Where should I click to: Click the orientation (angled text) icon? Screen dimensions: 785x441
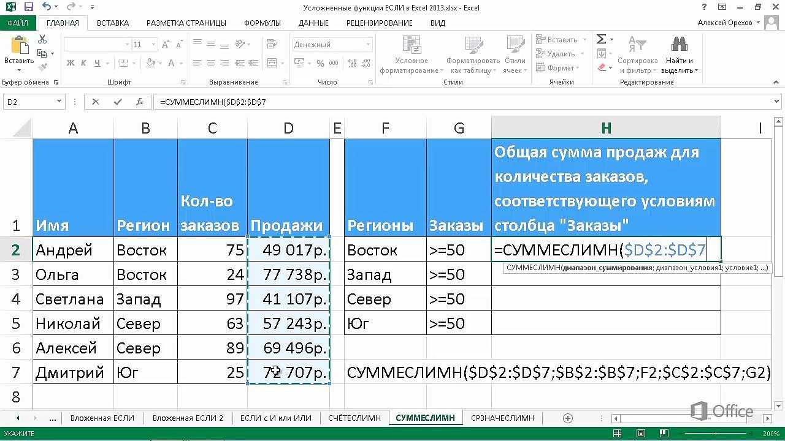click(240, 44)
